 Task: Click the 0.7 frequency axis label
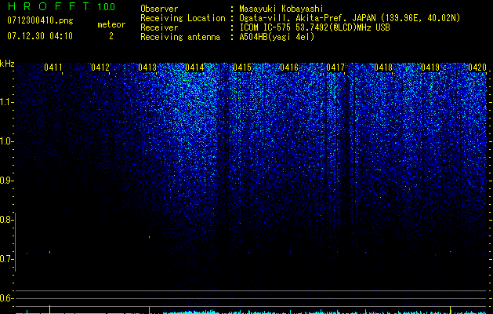[6, 259]
